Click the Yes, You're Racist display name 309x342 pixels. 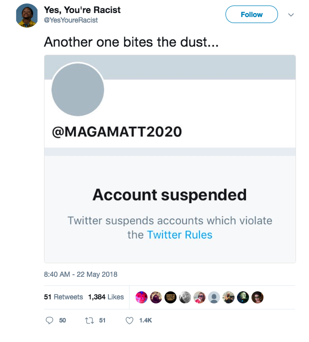[x=82, y=10]
